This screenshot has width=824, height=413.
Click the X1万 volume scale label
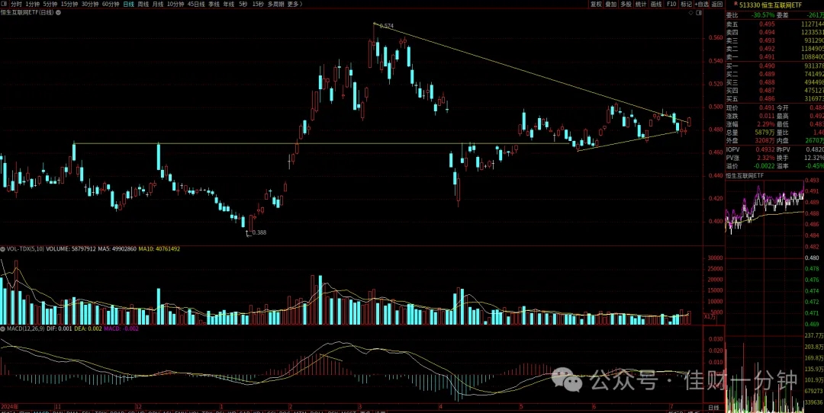(x=710, y=316)
